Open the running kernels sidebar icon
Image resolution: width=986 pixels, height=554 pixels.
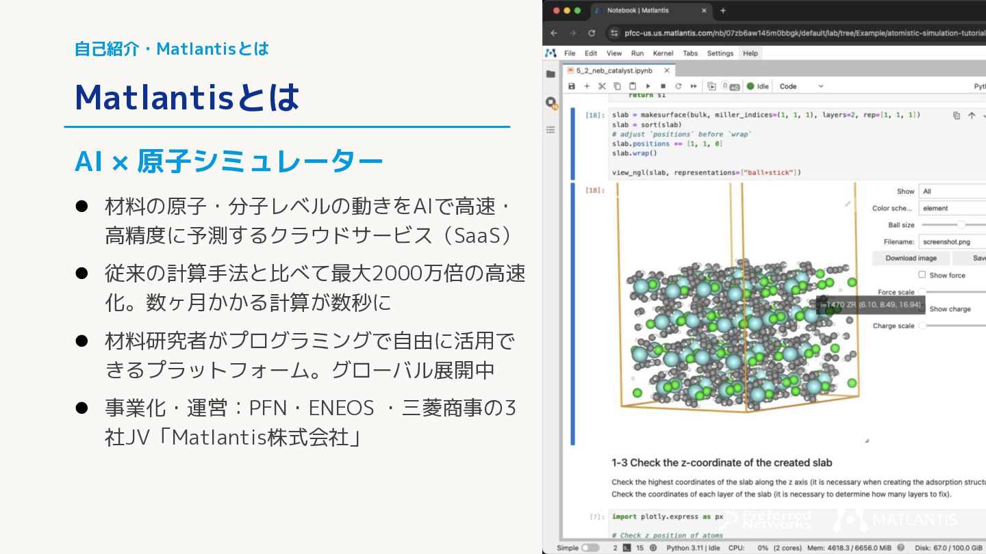pyautogui.click(x=551, y=102)
